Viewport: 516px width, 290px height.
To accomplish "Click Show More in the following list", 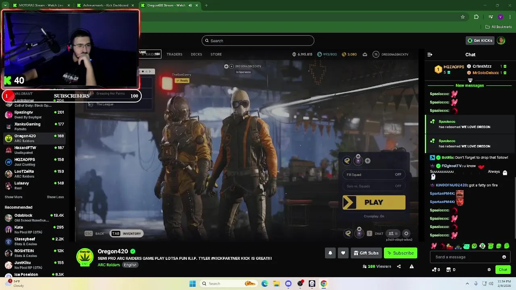I will point(14,197).
